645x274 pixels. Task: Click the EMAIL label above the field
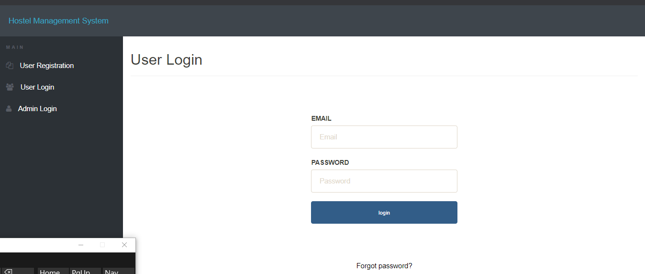(x=321, y=118)
